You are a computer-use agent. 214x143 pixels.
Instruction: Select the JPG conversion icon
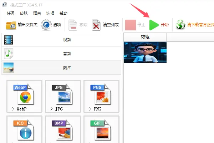[62, 94]
